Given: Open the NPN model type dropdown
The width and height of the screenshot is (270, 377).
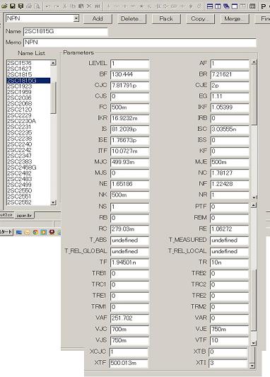Looking at the screenshot, I should (x=76, y=18).
